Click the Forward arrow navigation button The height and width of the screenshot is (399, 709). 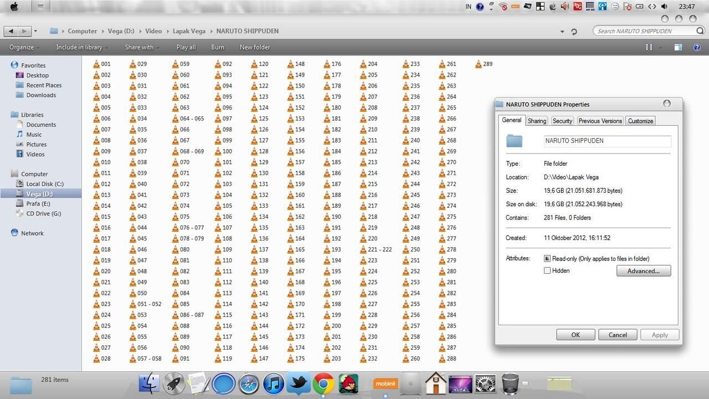[x=25, y=31]
